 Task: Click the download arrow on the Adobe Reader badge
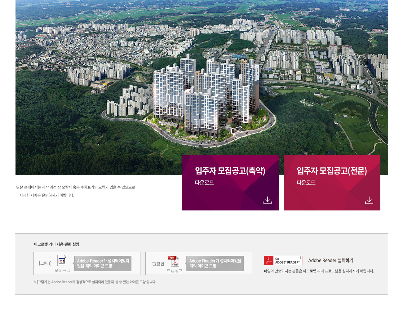coord(300,258)
